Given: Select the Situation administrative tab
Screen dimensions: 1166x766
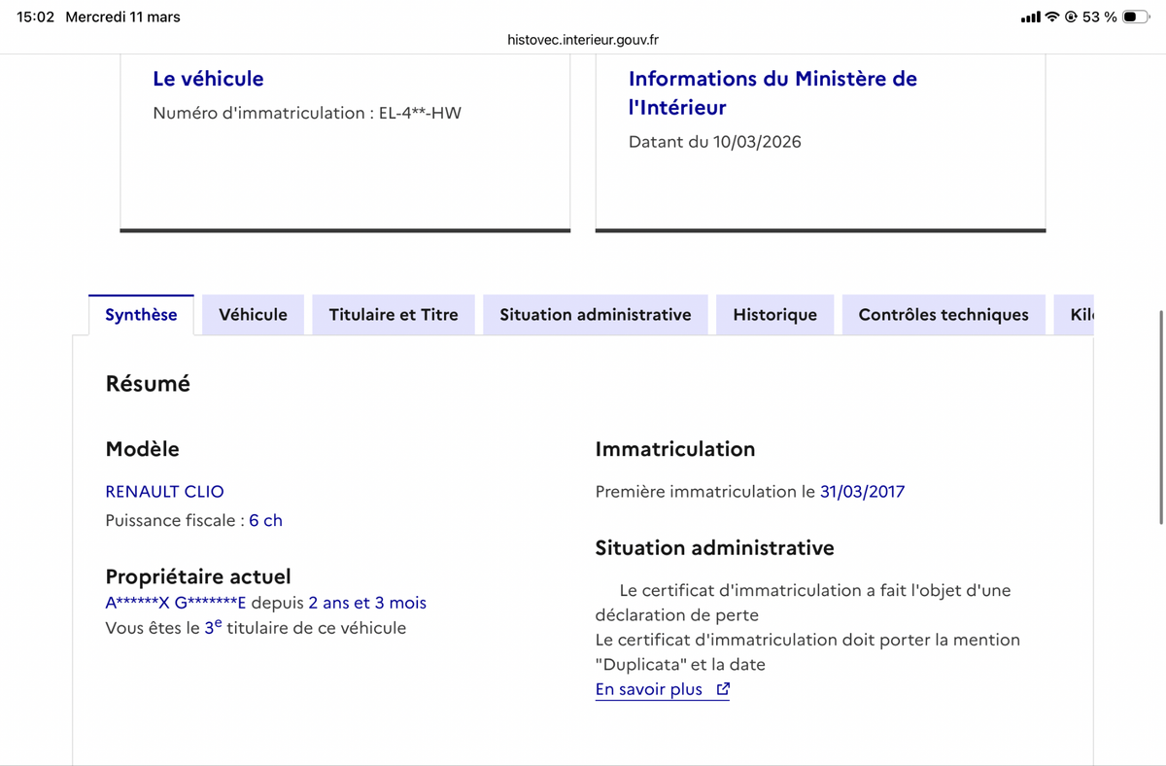Looking at the screenshot, I should pos(595,314).
